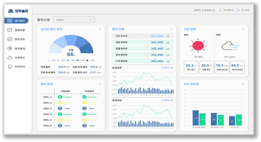Open the 오류정보 menu item
261x142 pixels.
pos(16,57)
